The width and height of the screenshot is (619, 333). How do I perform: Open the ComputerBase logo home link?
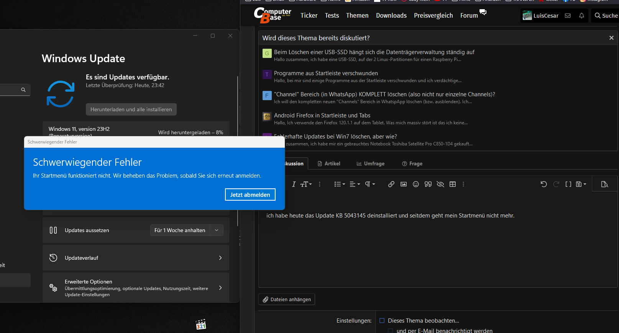click(x=273, y=15)
